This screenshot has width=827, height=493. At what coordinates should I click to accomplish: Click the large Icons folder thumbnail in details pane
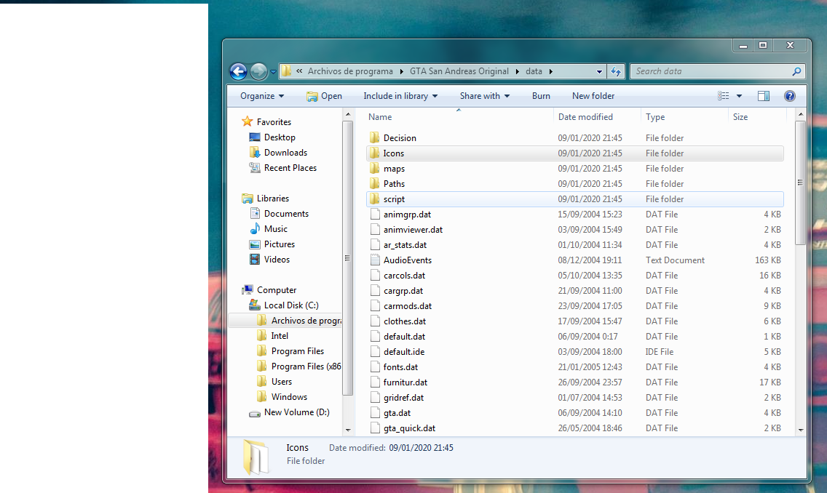256,456
